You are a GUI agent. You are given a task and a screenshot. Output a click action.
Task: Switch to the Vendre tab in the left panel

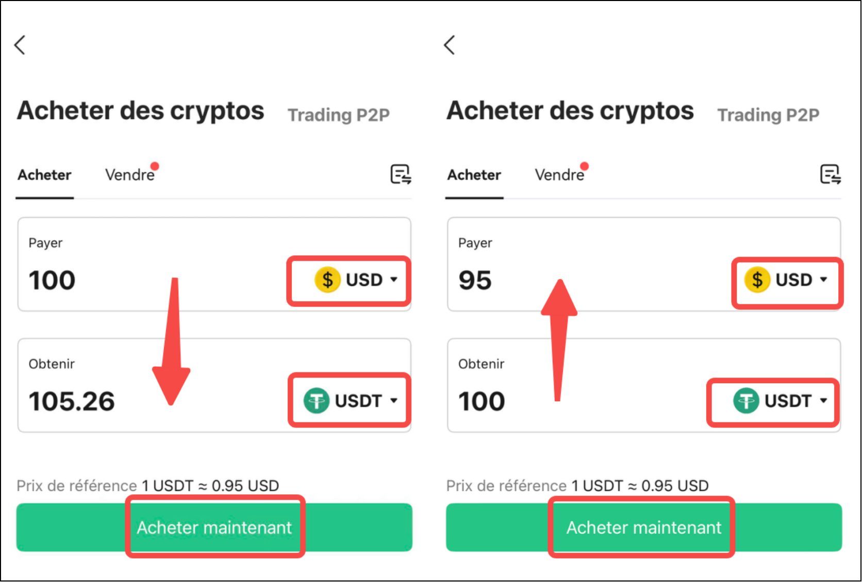click(130, 175)
